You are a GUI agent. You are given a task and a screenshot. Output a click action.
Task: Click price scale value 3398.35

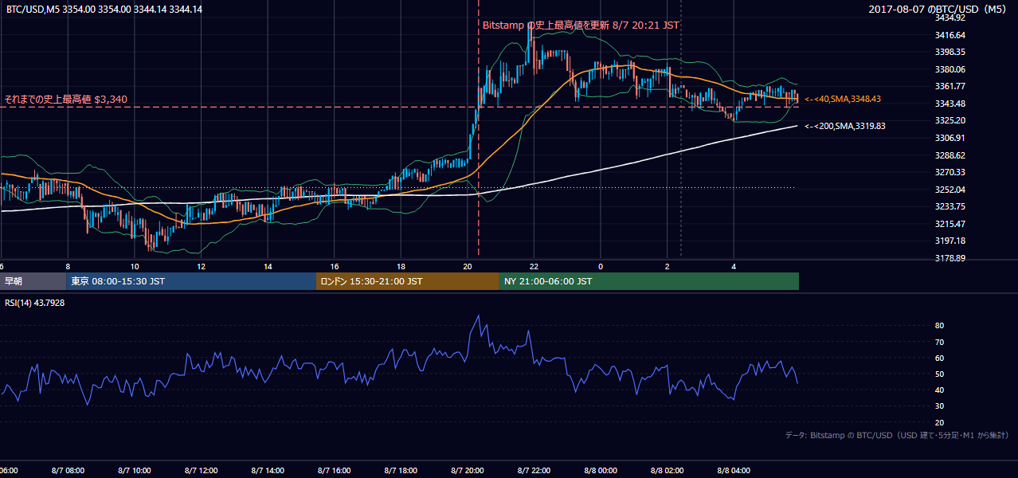click(x=950, y=52)
